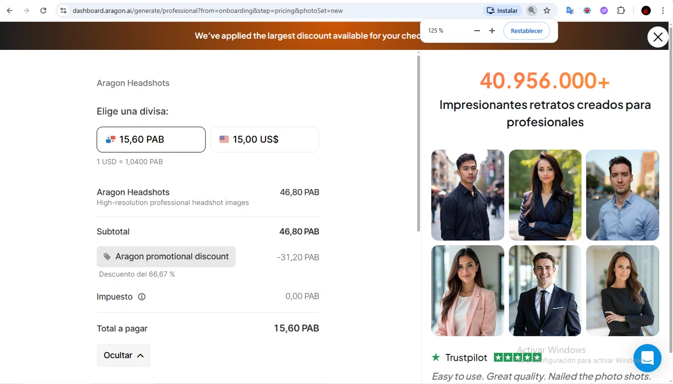Open the headshot of man in suit and tie

545,291
